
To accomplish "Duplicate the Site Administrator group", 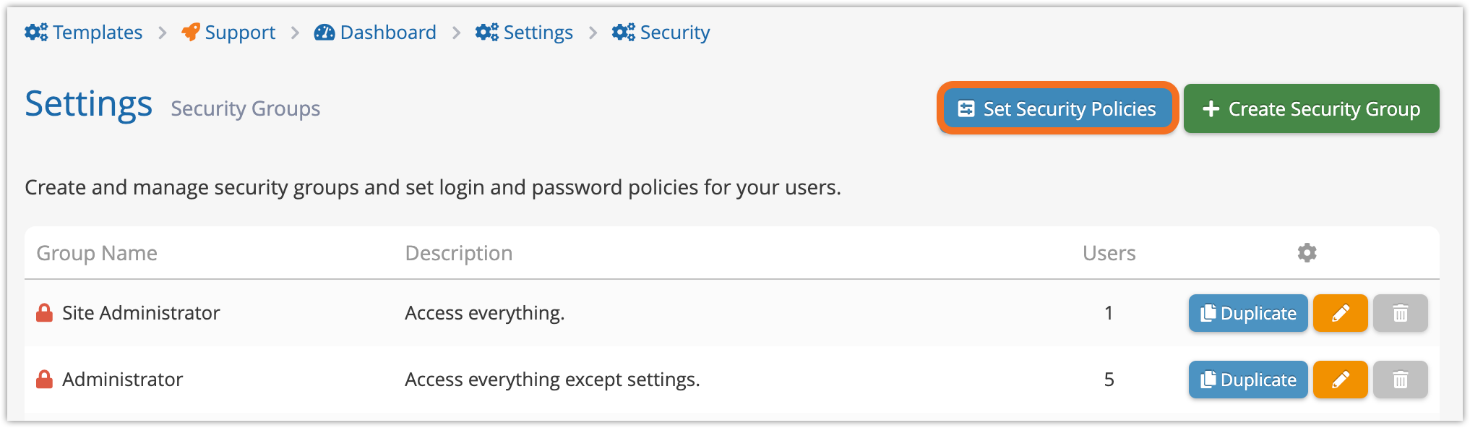I will point(1248,313).
